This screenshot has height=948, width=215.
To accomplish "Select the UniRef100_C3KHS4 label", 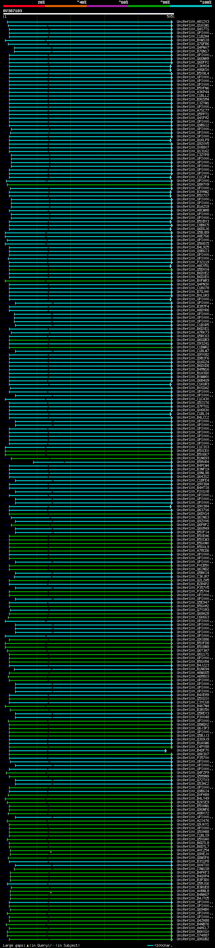I will (193, 66).
